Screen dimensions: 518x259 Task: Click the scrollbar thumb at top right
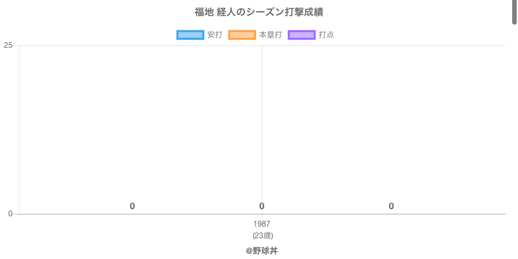coord(515,12)
